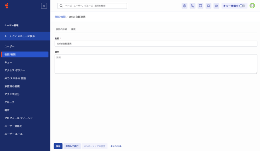
Task: Open the help question mark icon
Action: point(185,6)
